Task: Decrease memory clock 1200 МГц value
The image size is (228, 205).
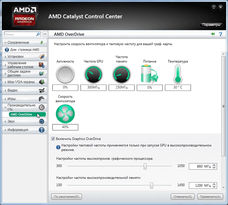Action: pos(214,187)
